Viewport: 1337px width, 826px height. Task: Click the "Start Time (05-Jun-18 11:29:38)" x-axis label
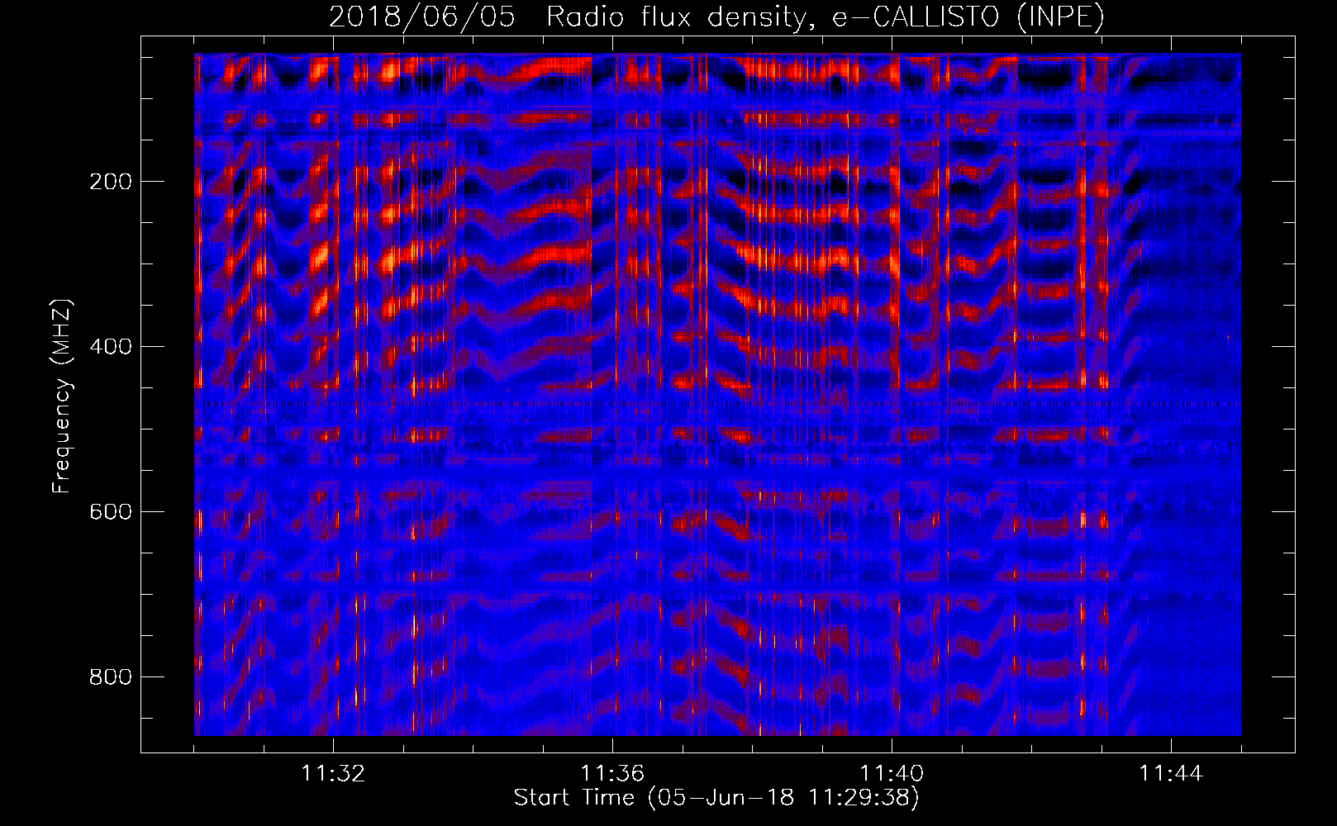[716, 798]
